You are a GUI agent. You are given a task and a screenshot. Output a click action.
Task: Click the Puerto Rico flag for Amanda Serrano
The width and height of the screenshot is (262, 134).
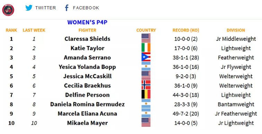click(146, 57)
